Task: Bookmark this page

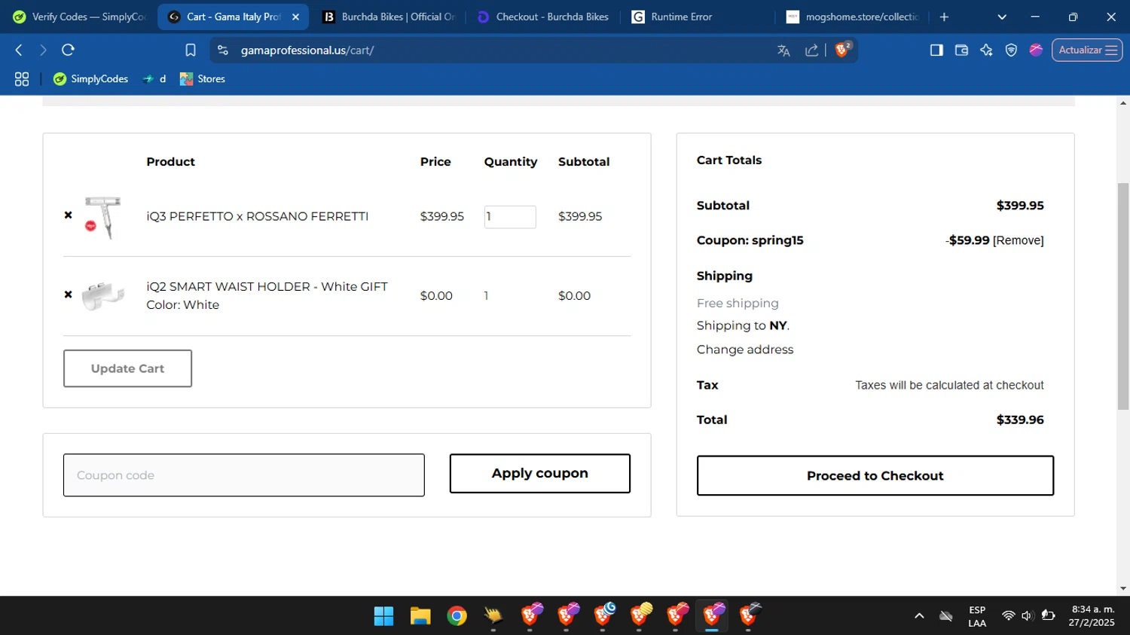Action: pyautogui.click(x=191, y=50)
